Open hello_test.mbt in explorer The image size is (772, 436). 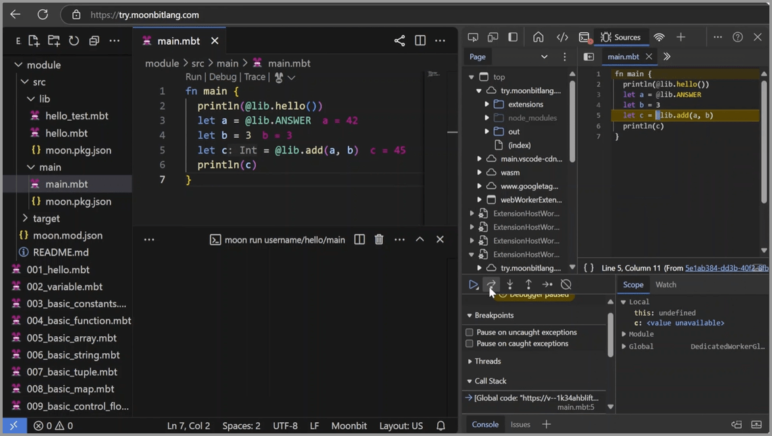point(76,116)
